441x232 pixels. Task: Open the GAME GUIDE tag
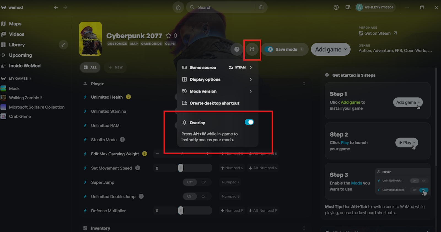tap(151, 44)
